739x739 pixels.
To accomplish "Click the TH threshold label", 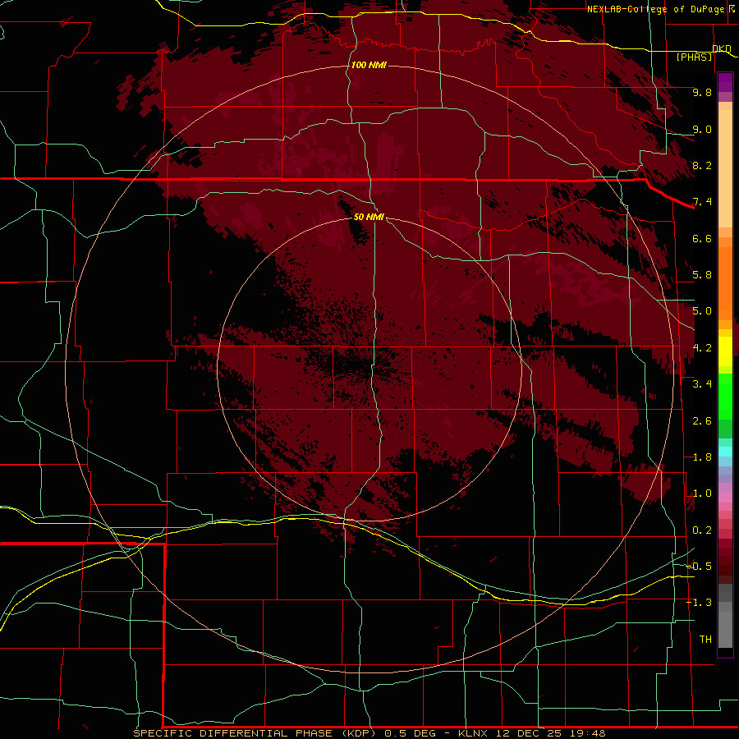I will [705, 639].
